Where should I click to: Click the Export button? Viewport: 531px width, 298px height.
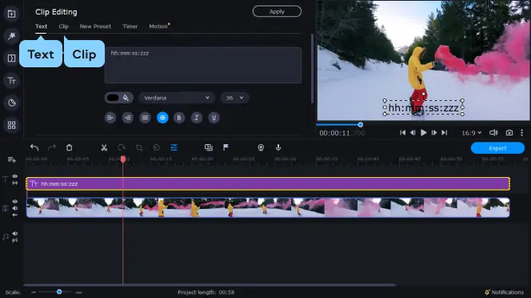pyautogui.click(x=497, y=148)
